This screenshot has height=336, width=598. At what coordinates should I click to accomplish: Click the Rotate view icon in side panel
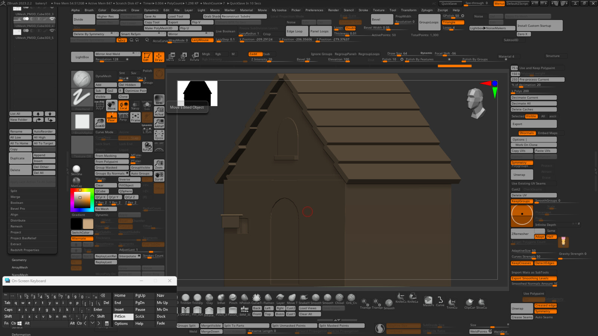147,147
